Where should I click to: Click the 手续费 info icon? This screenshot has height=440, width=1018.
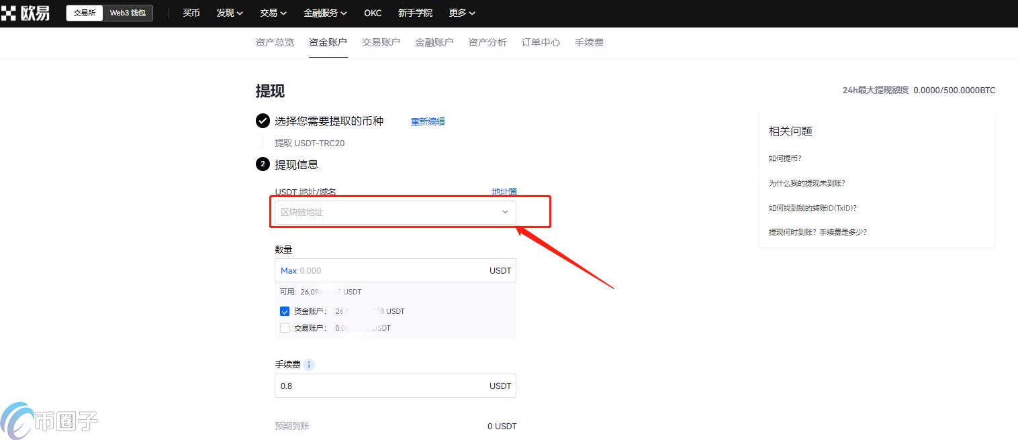(309, 365)
